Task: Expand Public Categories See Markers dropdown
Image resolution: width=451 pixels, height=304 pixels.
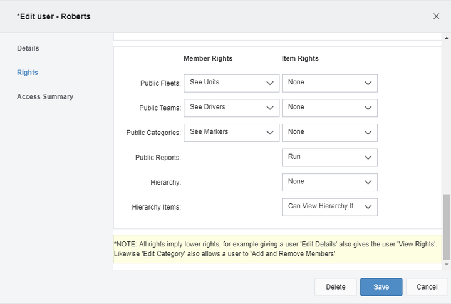Action: tap(232, 133)
